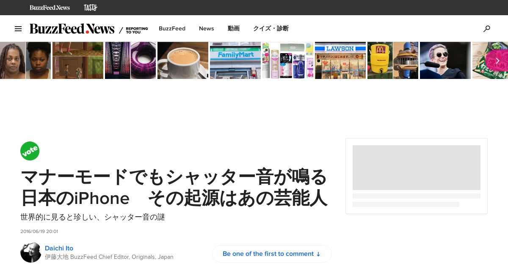Click the loading sidebar placeholder card
508x266 pixels.
coord(417,176)
